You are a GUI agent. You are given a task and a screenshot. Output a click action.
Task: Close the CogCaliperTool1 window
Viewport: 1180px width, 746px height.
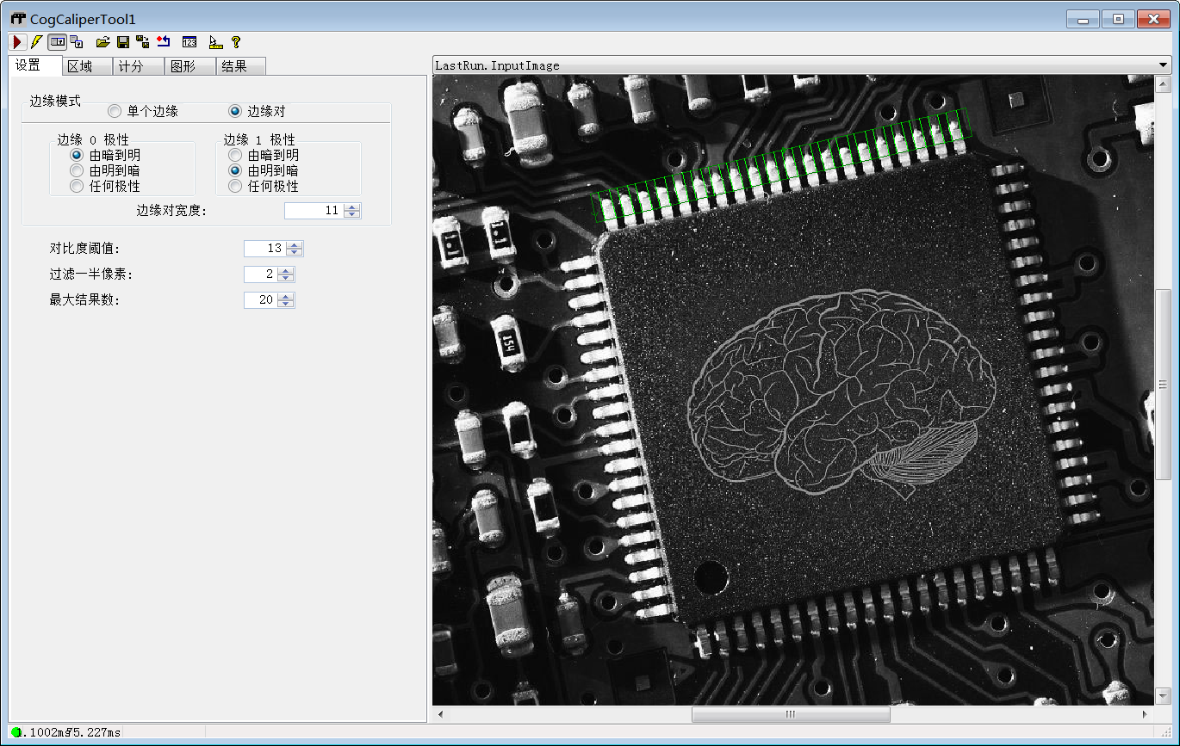(1152, 19)
